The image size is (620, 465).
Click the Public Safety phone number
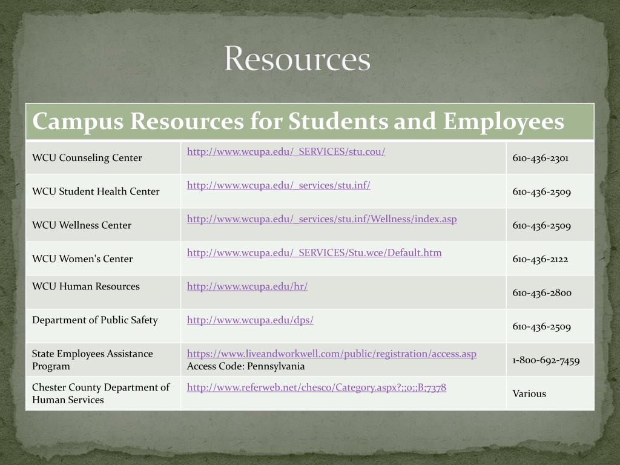click(542, 326)
